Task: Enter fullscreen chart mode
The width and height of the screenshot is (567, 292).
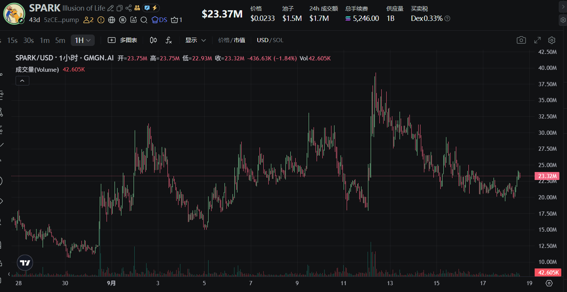Action: tap(537, 40)
